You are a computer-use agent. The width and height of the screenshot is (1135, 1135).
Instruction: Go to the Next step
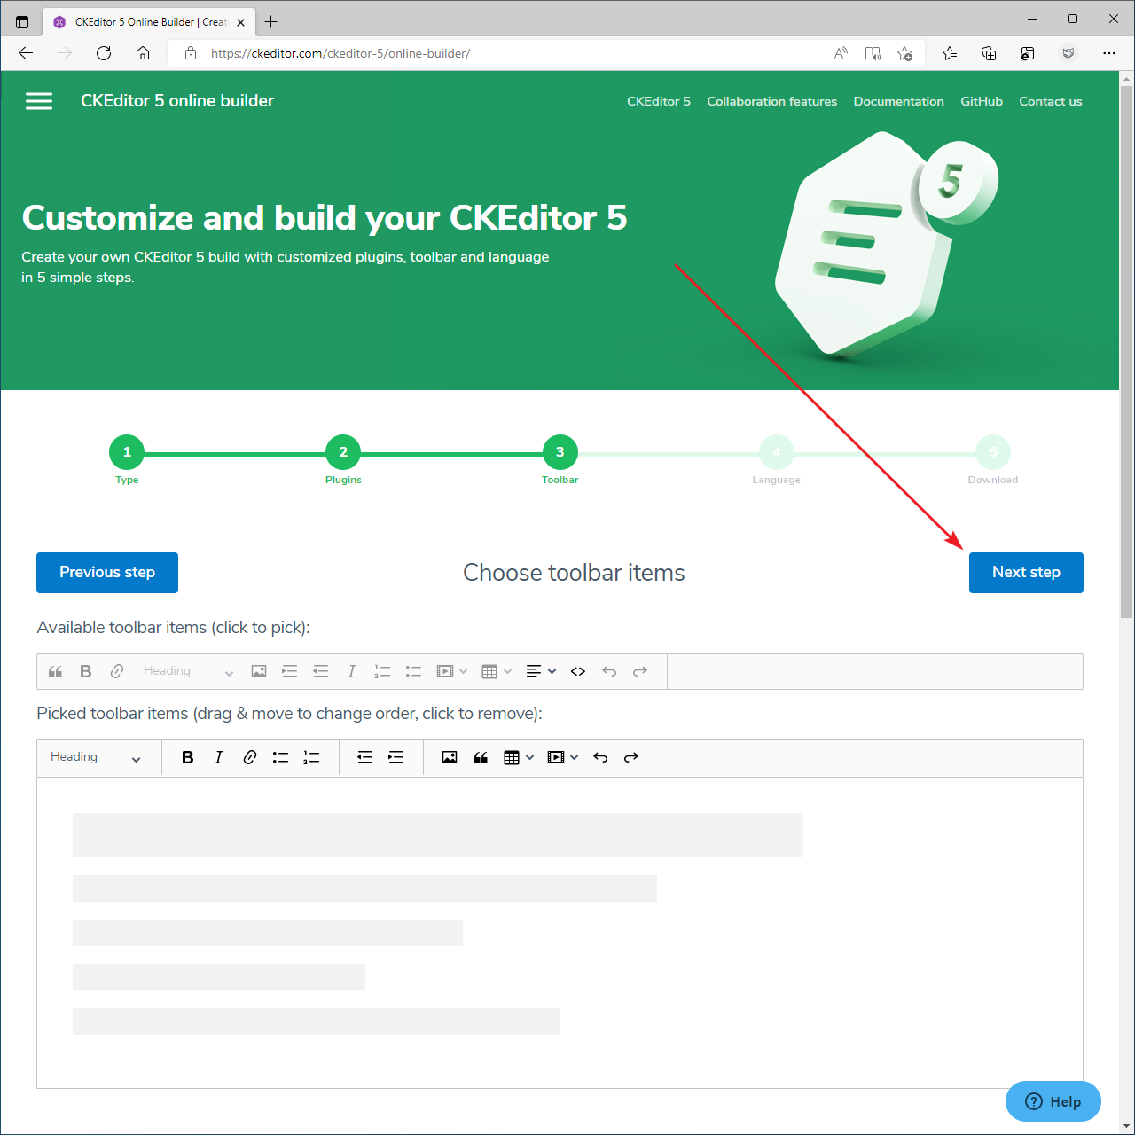point(1026,573)
